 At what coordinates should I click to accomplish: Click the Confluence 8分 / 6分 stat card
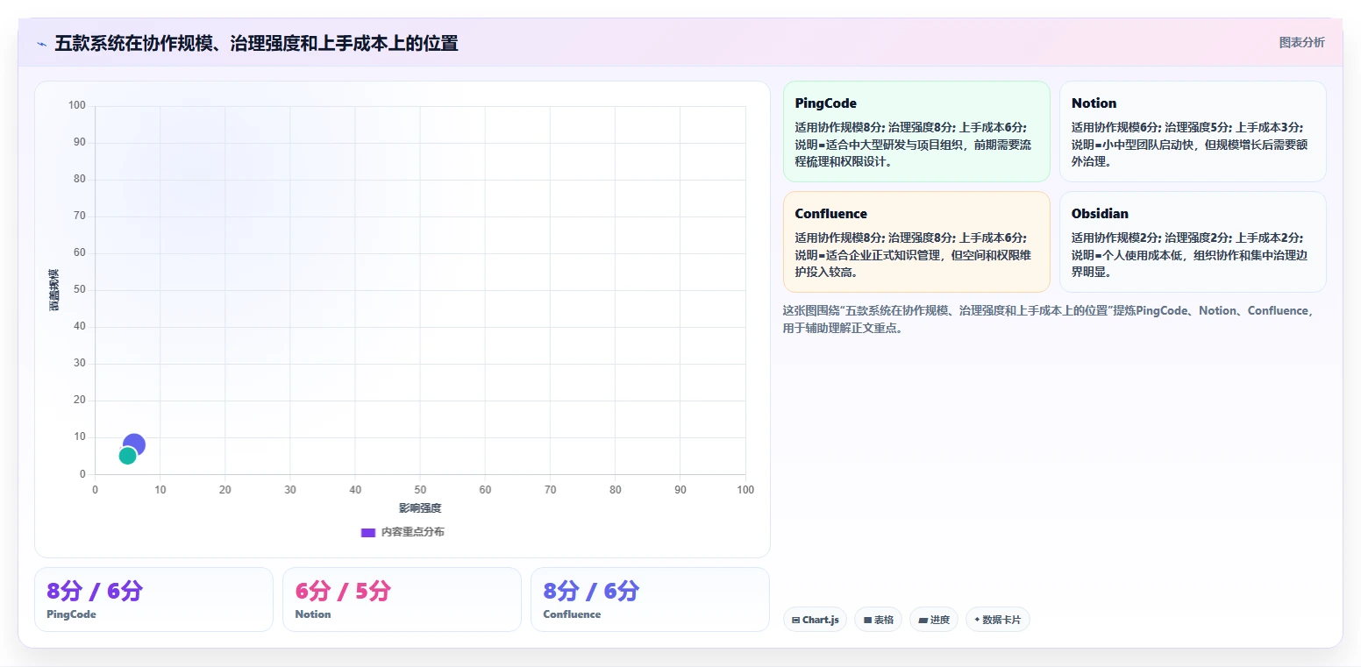click(x=650, y=600)
